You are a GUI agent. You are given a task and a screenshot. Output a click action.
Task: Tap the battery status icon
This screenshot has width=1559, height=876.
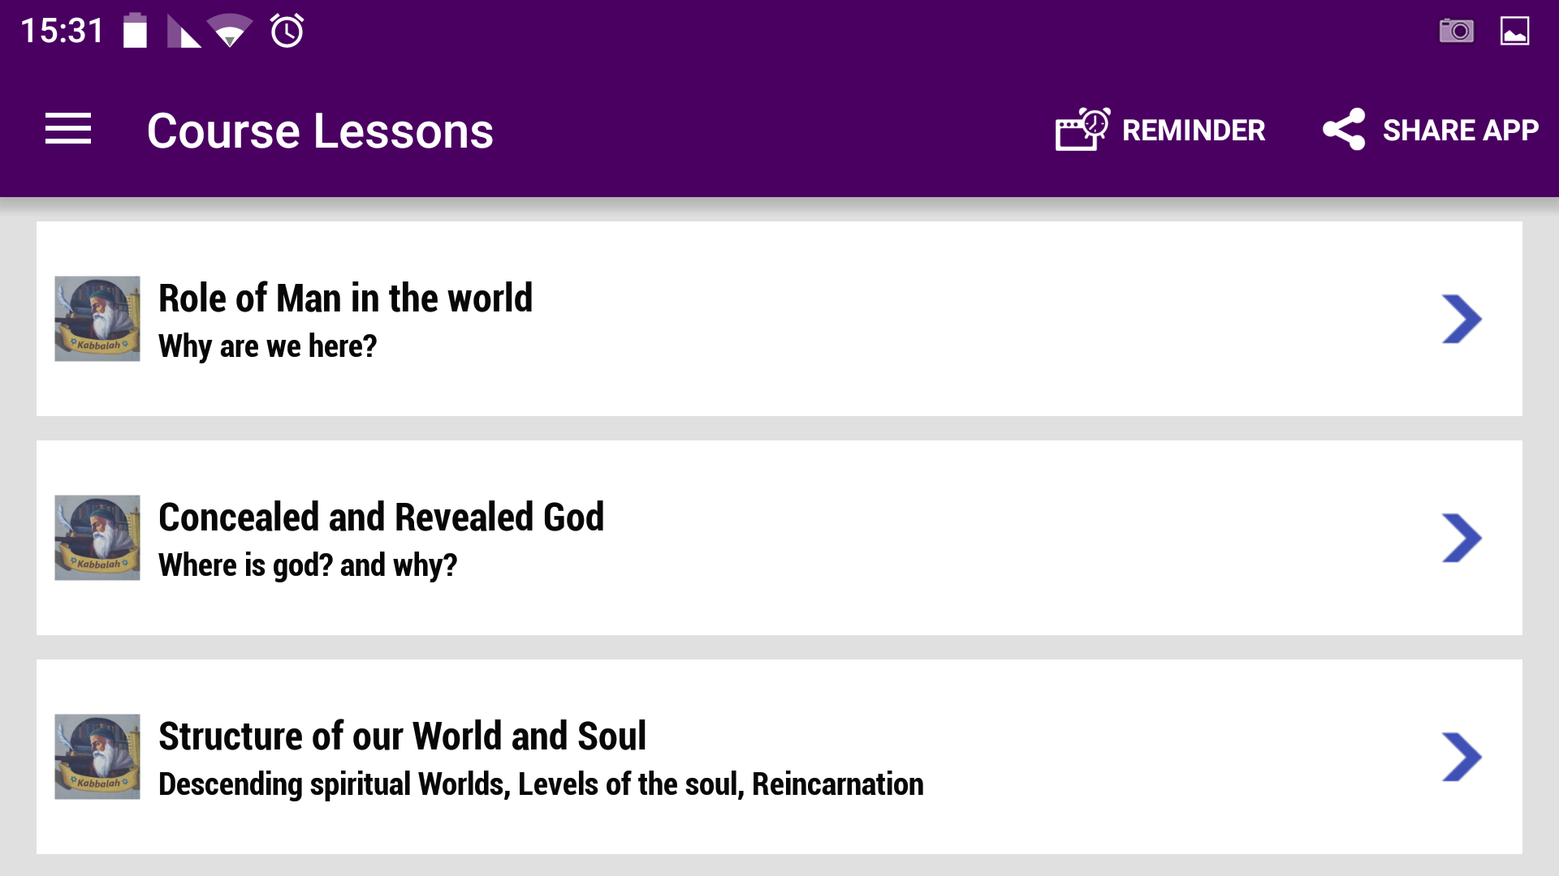point(135,31)
